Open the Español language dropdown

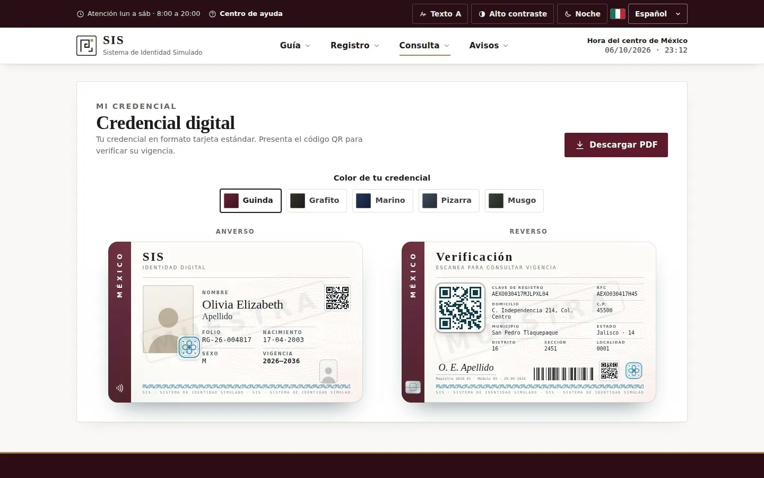click(657, 14)
